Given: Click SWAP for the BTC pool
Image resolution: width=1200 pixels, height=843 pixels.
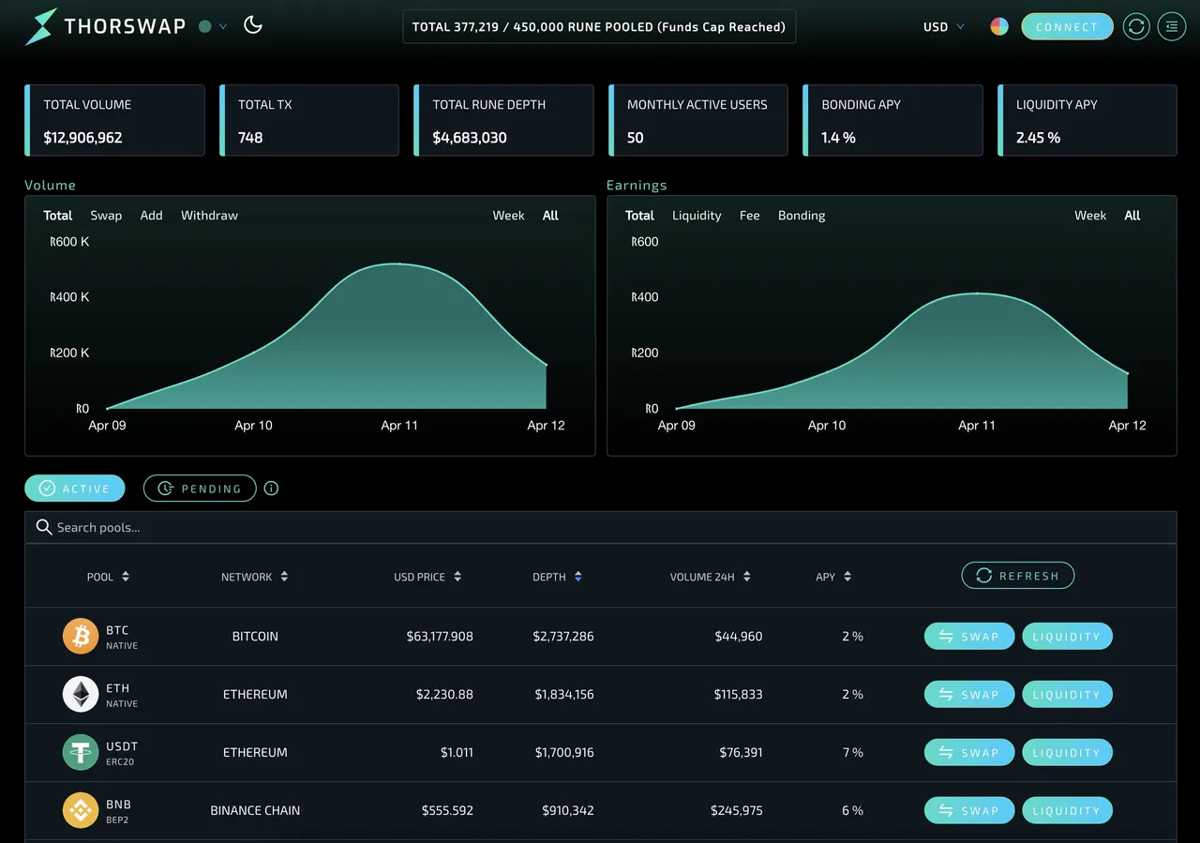Looking at the screenshot, I should pos(969,637).
